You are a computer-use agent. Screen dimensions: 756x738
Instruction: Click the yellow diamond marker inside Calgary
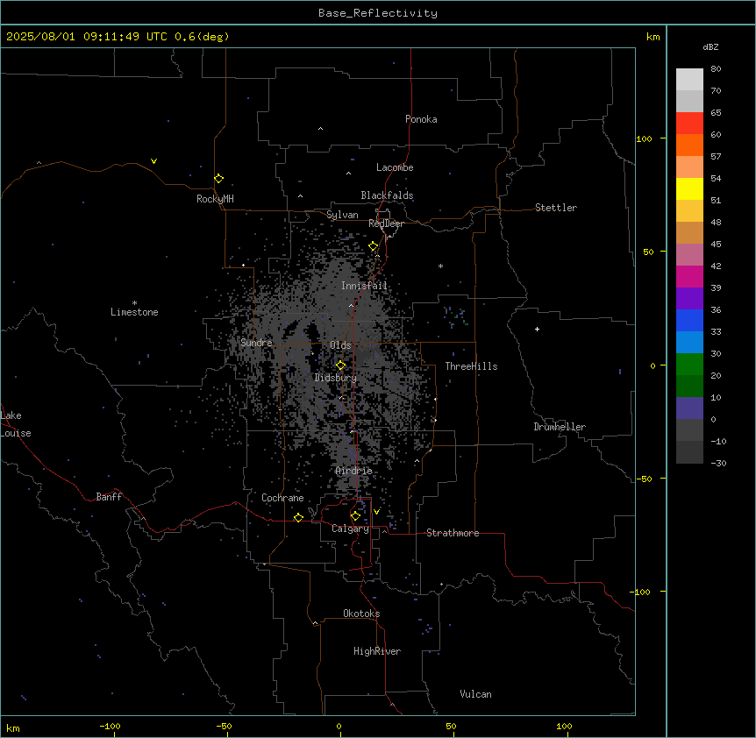(355, 516)
